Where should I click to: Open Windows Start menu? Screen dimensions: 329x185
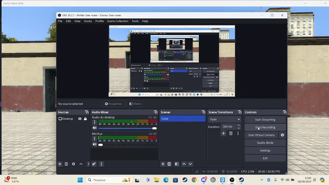pyautogui.click(x=80, y=180)
